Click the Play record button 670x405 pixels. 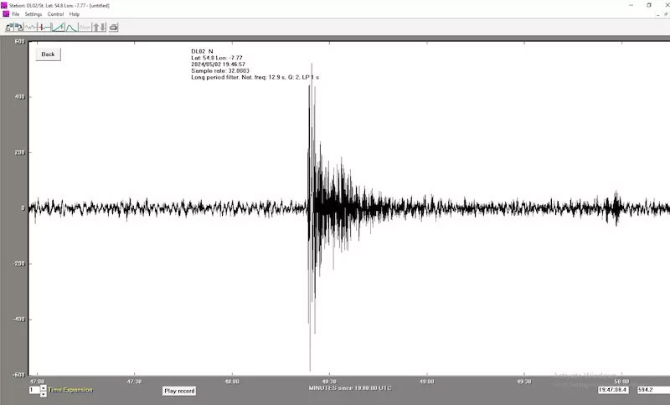(179, 391)
